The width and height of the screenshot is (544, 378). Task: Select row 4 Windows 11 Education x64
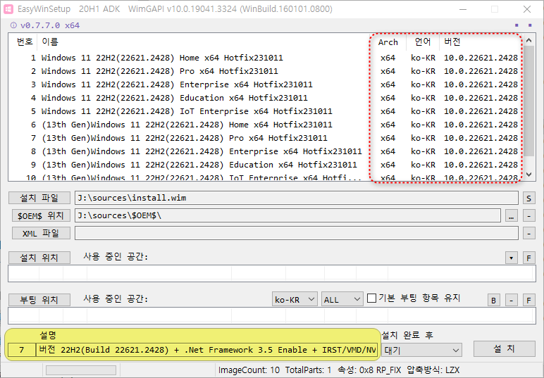pyautogui.click(x=266, y=98)
